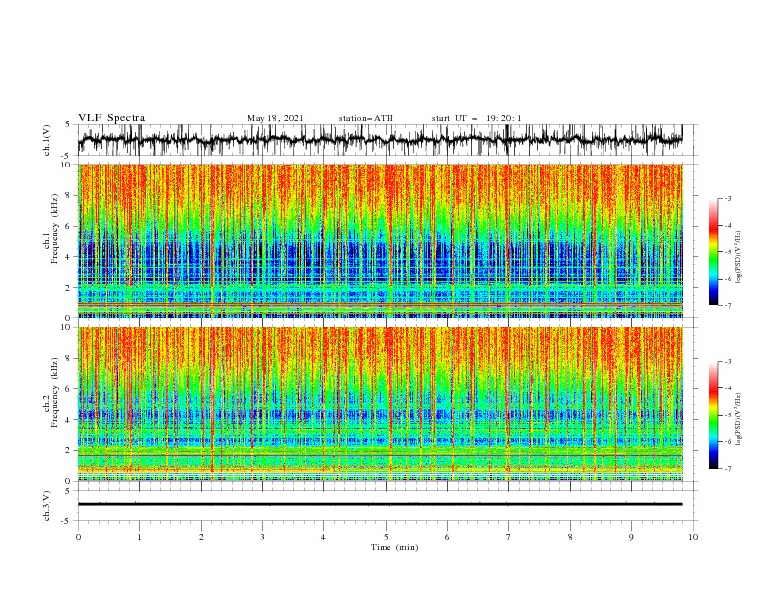Screen dimensions: 781x603
Task: Click the 'station=ATH' label
Action: pyautogui.click(x=366, y=118)
